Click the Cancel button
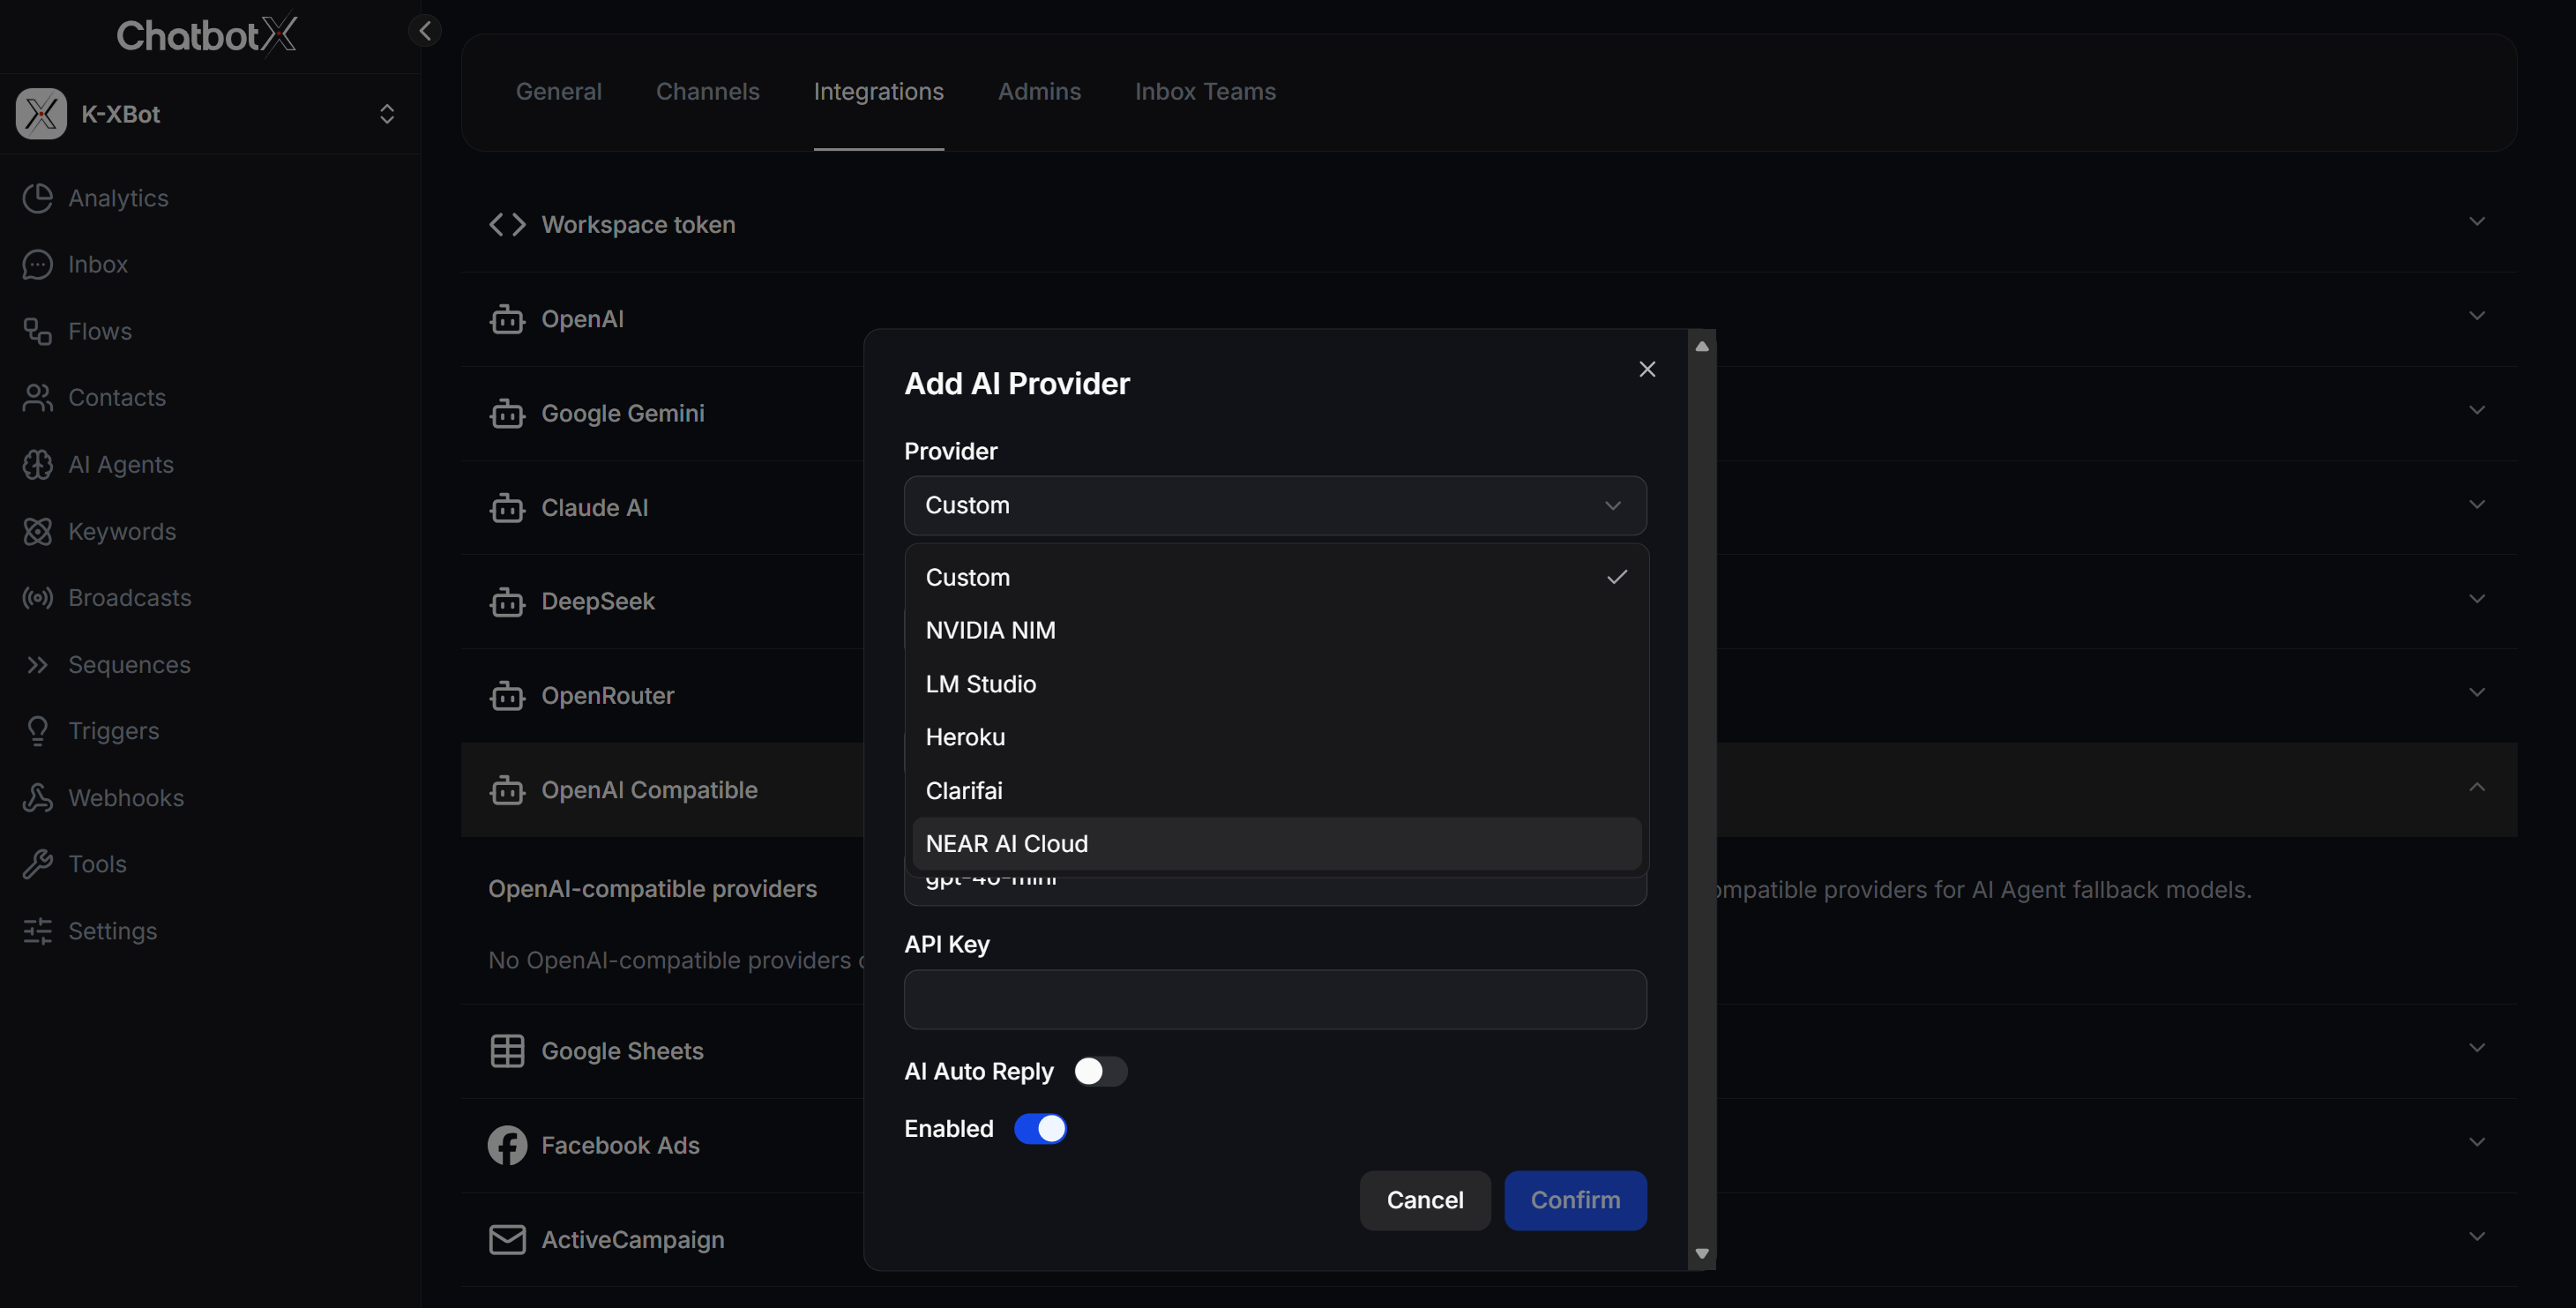Viewport: 2576px width, 1308px height. (x=1424, y=1200)
